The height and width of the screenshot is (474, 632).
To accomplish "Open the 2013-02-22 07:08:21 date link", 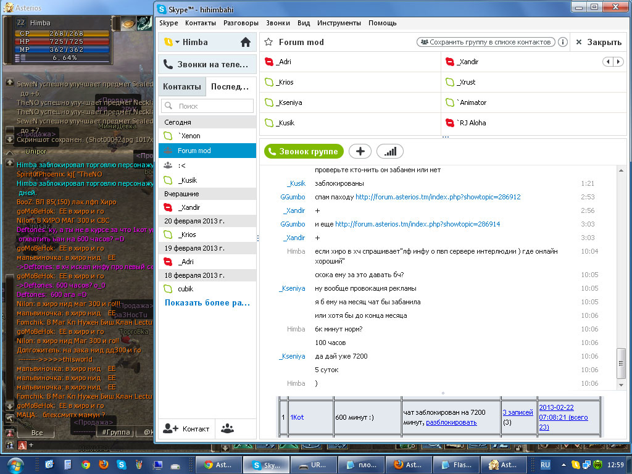I will pyautogui.click(x=563, y=417).
